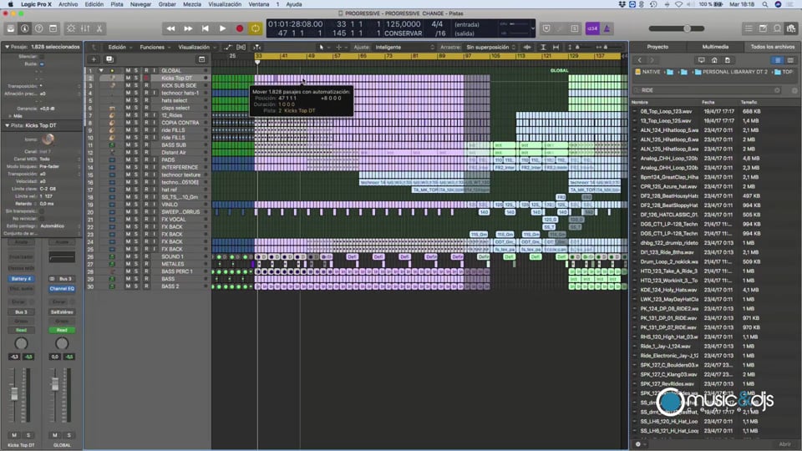Screen dimensions: 802x451
Task: Mute the VINILO track
Action: click(x=128, y=205)
